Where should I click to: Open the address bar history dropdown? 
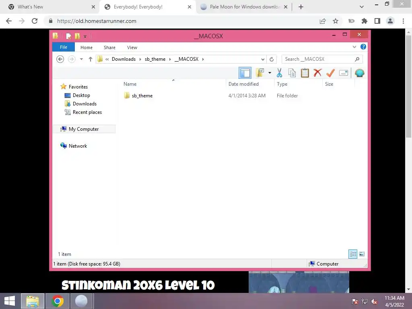pos(262,59)
